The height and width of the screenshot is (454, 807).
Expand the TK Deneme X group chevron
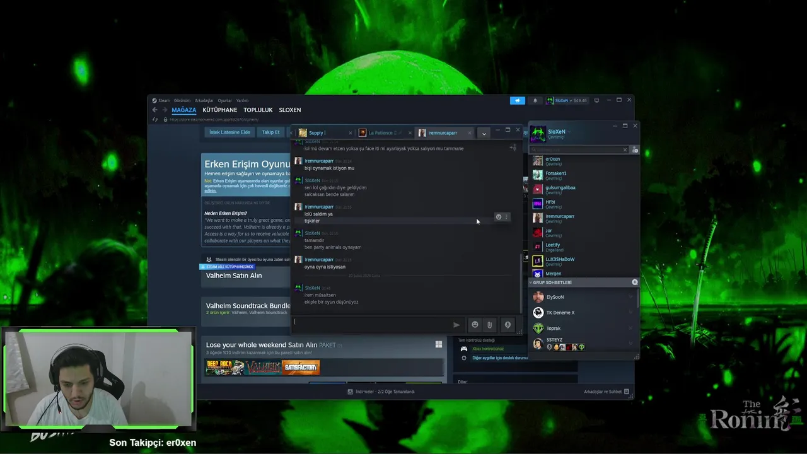pos(630,313)
